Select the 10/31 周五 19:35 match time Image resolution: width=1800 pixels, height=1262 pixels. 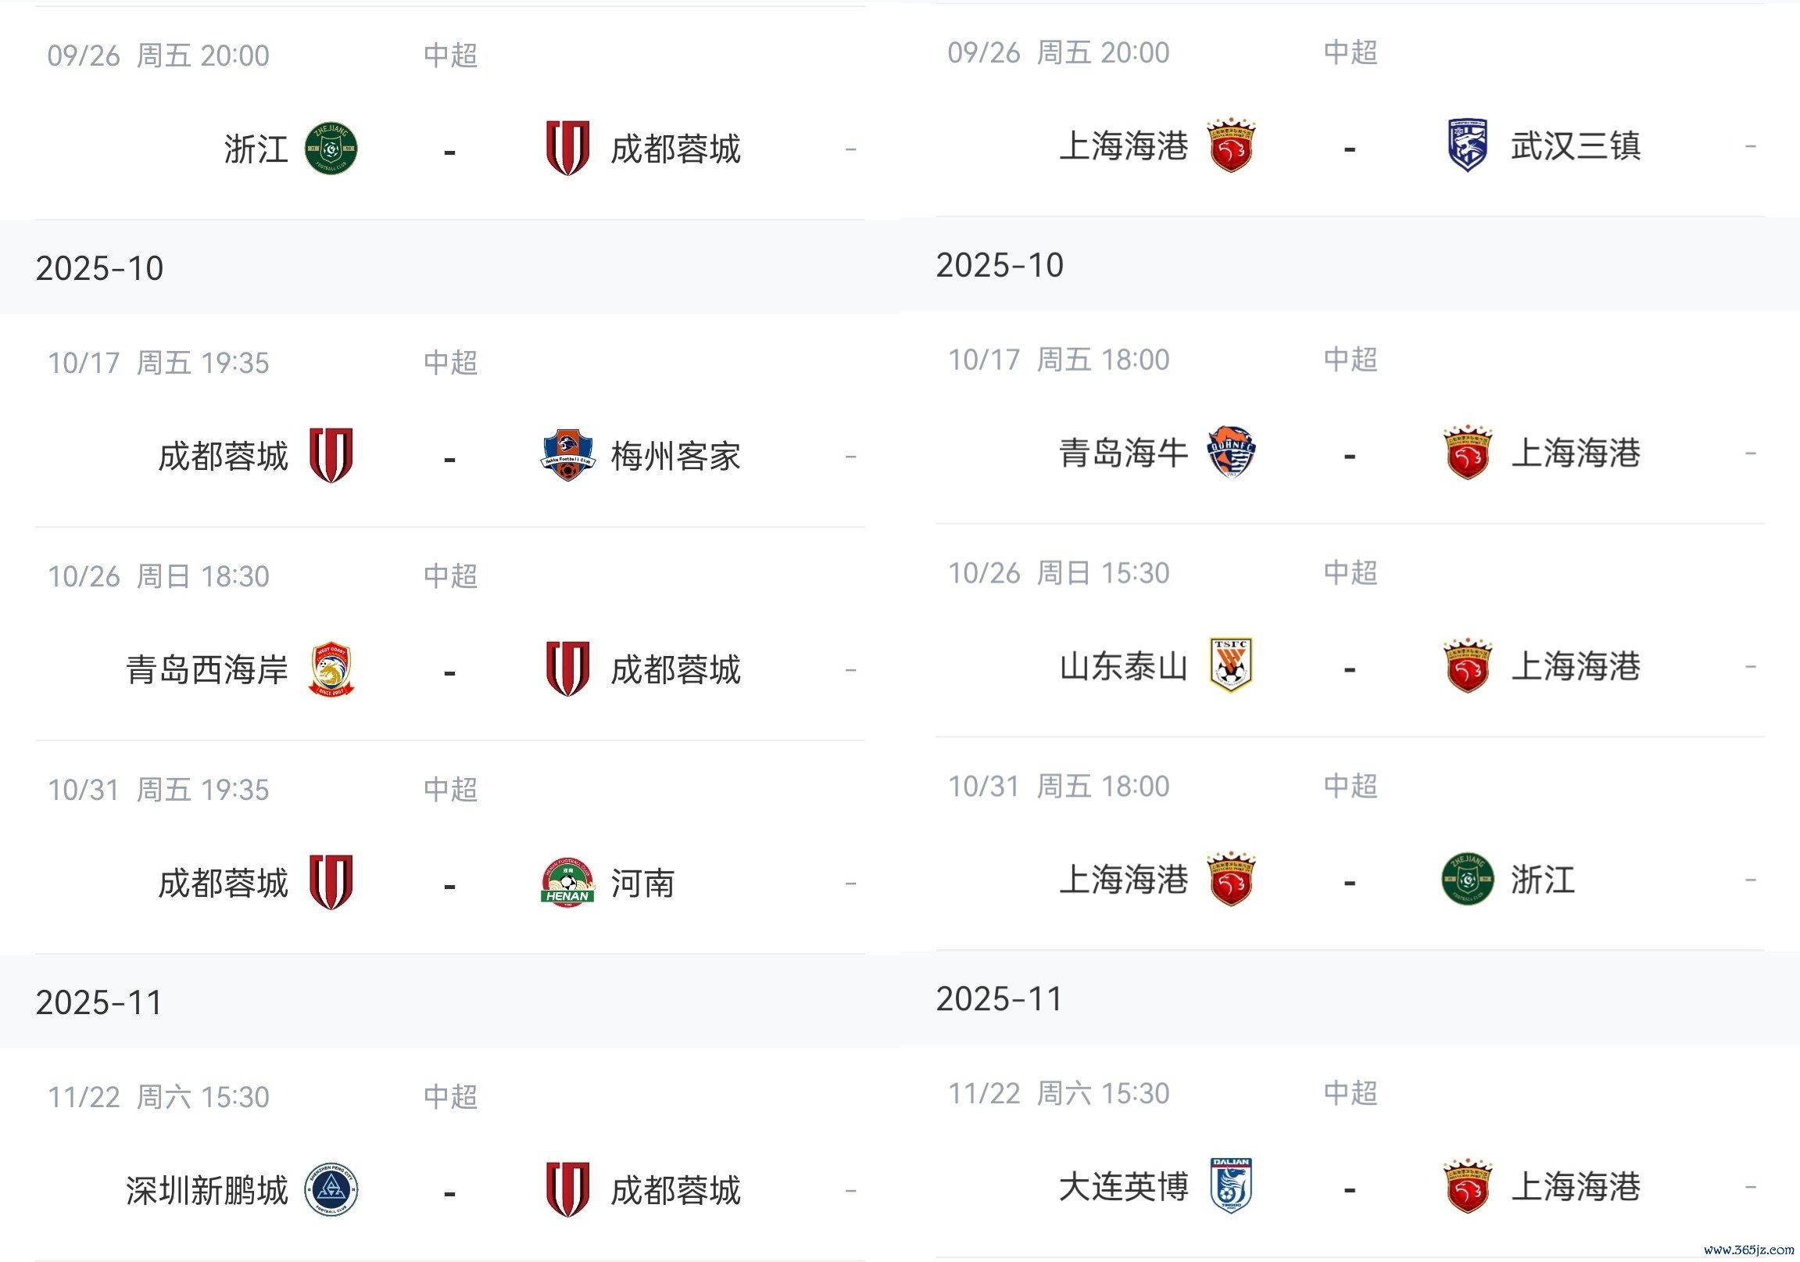(159, 790)
